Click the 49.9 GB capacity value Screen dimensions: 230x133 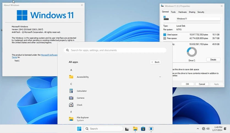click(x=216, y=44)
